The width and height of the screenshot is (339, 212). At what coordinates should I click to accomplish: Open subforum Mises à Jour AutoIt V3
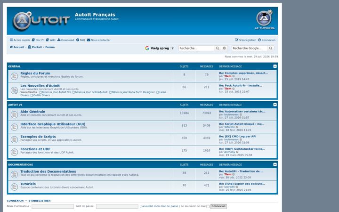tap(55, 92)
